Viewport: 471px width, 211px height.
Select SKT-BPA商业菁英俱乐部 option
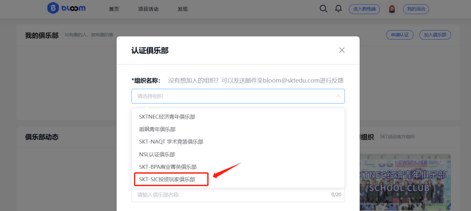(x=238, y=167)
